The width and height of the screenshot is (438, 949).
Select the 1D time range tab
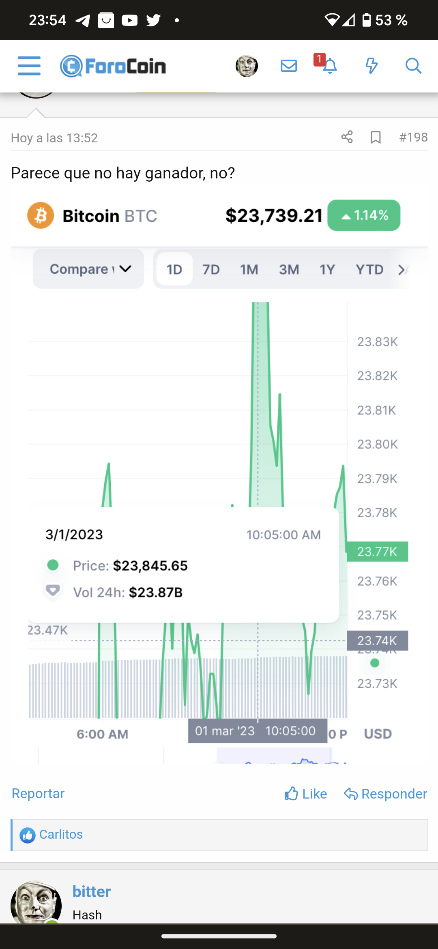[x=174, y=269]
